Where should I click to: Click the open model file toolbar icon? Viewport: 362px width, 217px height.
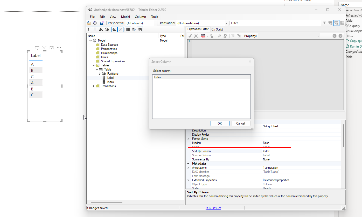tap(89, 23)
